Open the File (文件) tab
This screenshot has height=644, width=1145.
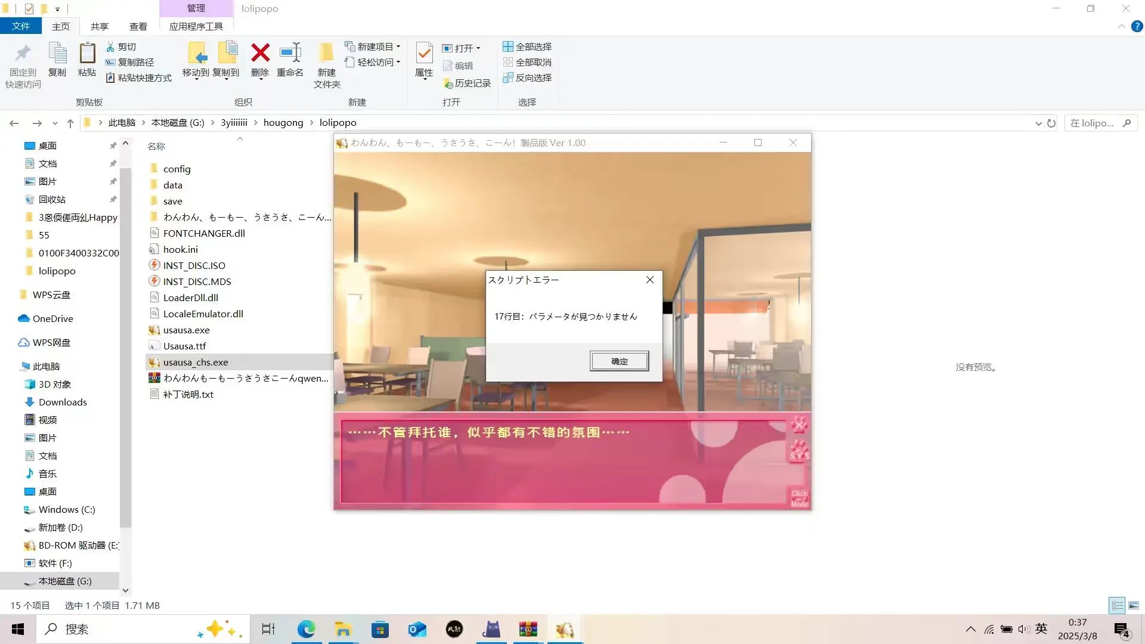[x=21, y=26]
